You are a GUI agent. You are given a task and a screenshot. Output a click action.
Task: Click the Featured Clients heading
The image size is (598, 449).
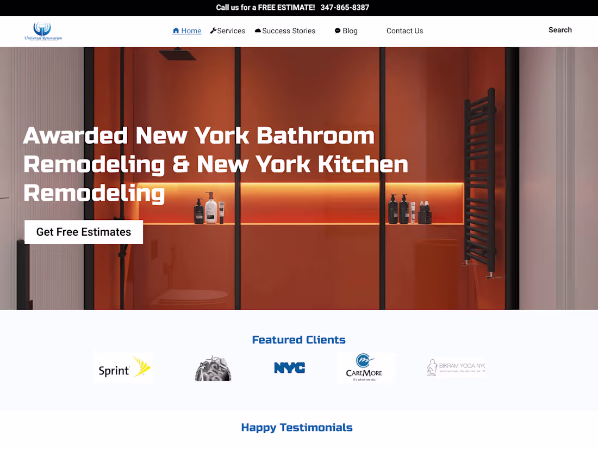click(298, 340)
